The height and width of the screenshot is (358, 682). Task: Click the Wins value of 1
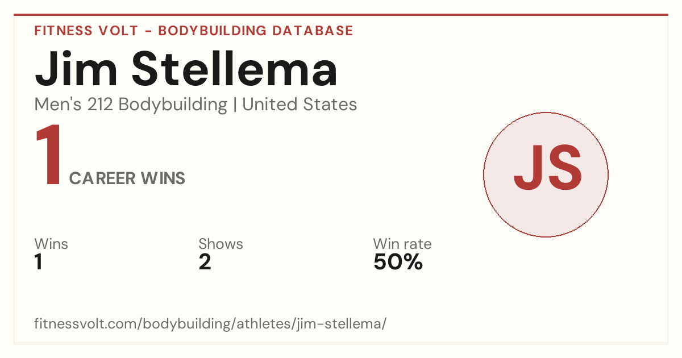coord(39,262)
